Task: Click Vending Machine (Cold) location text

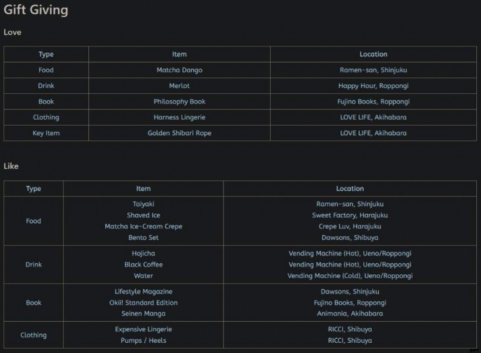Action: tap(349, 276)
